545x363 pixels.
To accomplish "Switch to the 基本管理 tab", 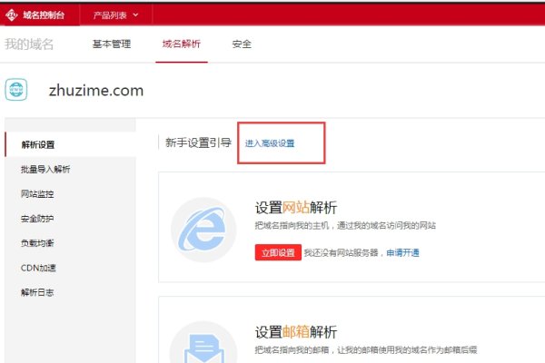I will [112, 44].
